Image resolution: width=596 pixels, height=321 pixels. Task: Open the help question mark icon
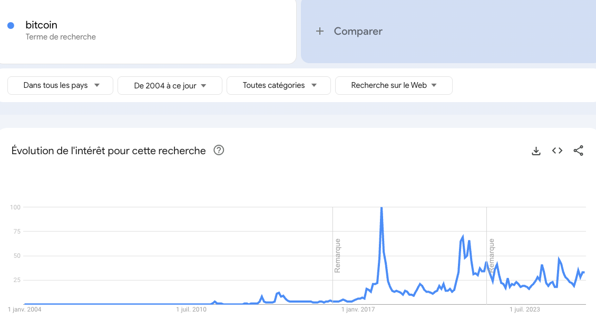point(219,151)
